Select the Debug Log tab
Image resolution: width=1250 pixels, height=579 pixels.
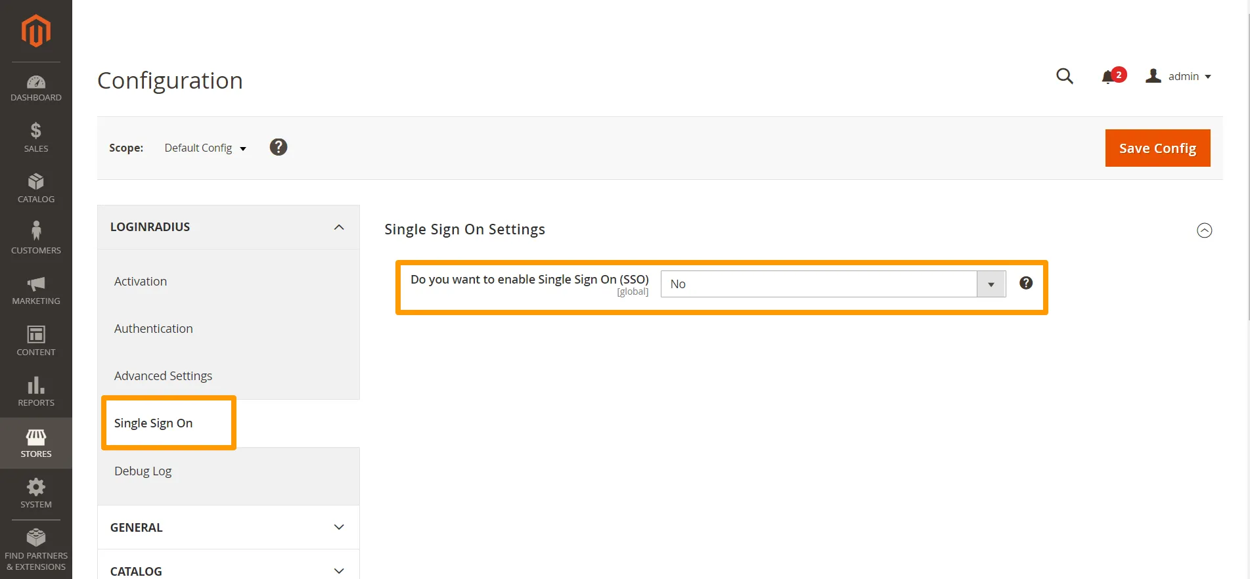[143, 471]
